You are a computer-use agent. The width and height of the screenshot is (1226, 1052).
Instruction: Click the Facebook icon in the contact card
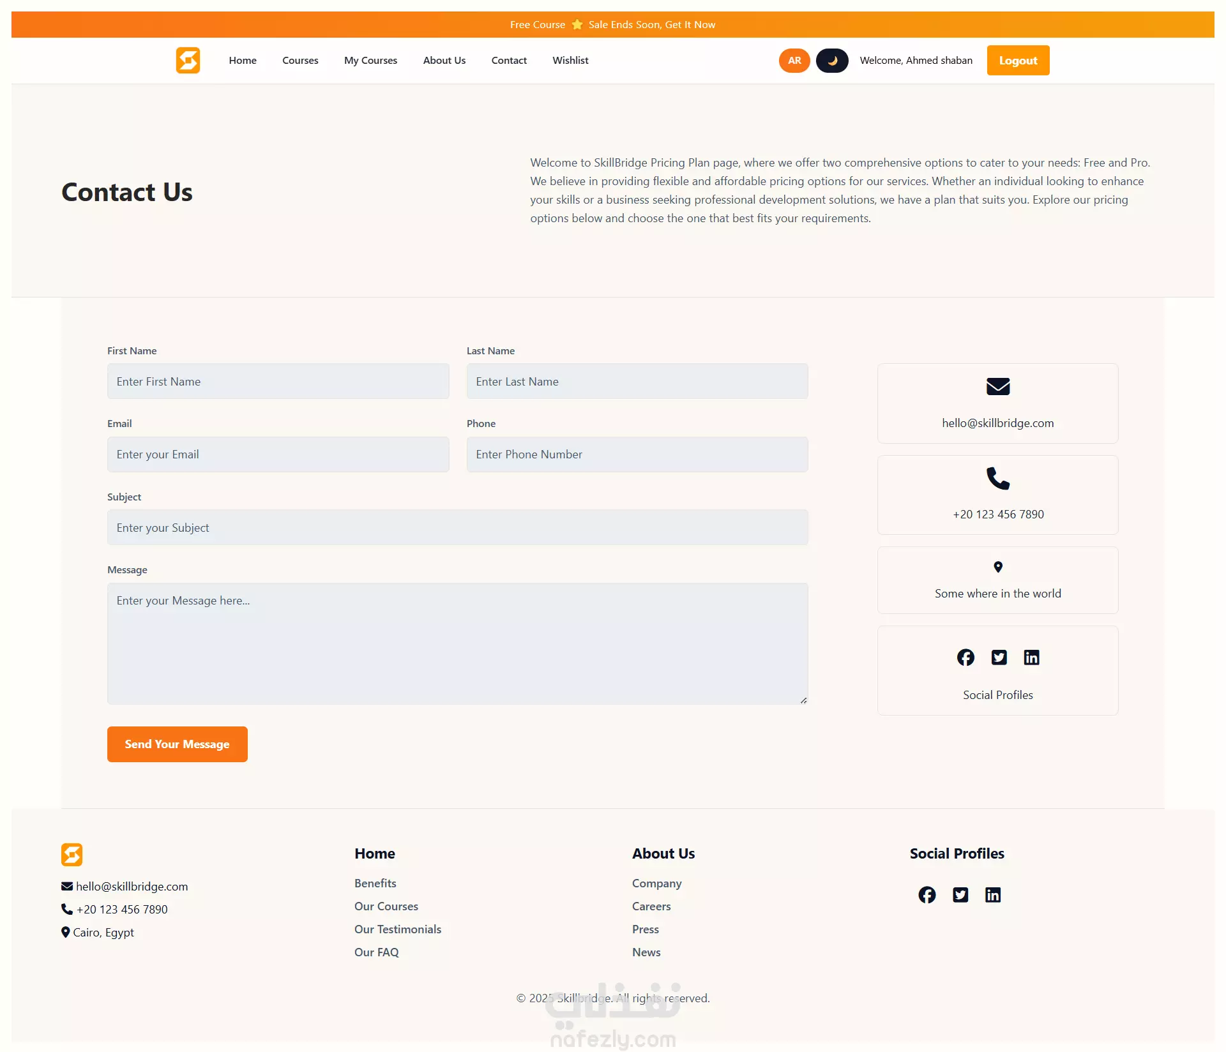(965, 657)
